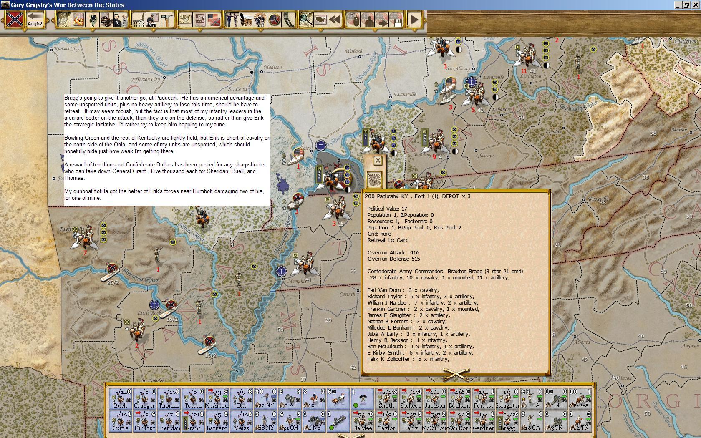The image size is (701, 438).
Task: Open the generals portraits leader icon
Action: tap(120, 20)
